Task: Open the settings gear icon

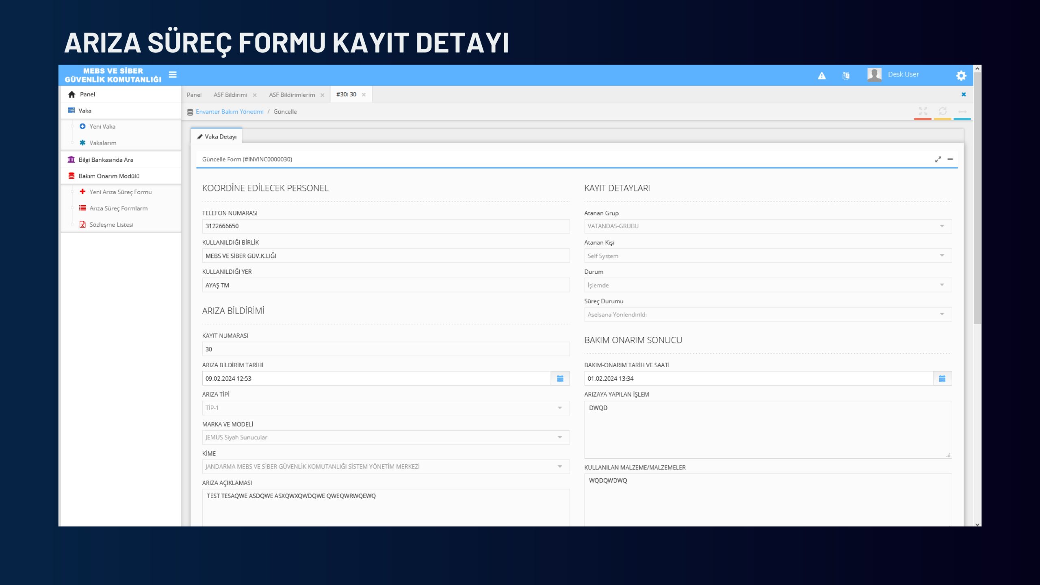Action: click(961, 76)
